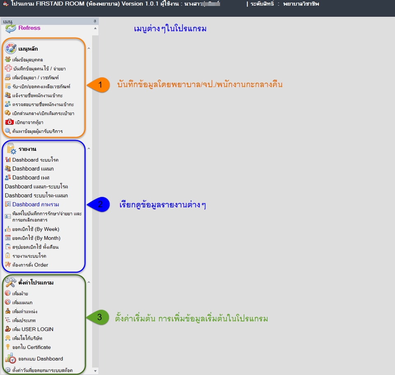Image resolution: width=395 pixels, height=375 pixels.
Task: Collapse the เมนูหลัก section
Action: 89,48
